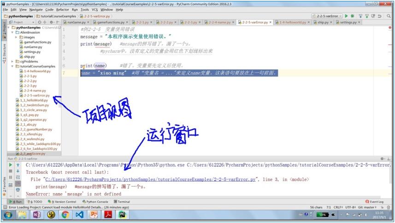Open the Git: master branch dropdown
The height and width of the screenshot is (223, 395).
click(x=367, y=207)
